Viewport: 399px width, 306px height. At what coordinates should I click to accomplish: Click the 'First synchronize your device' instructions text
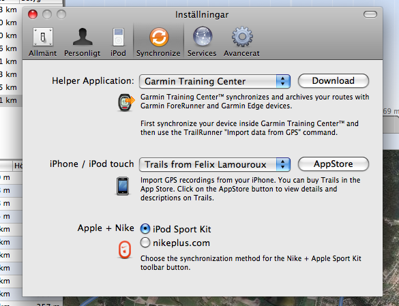coord(250,128)
